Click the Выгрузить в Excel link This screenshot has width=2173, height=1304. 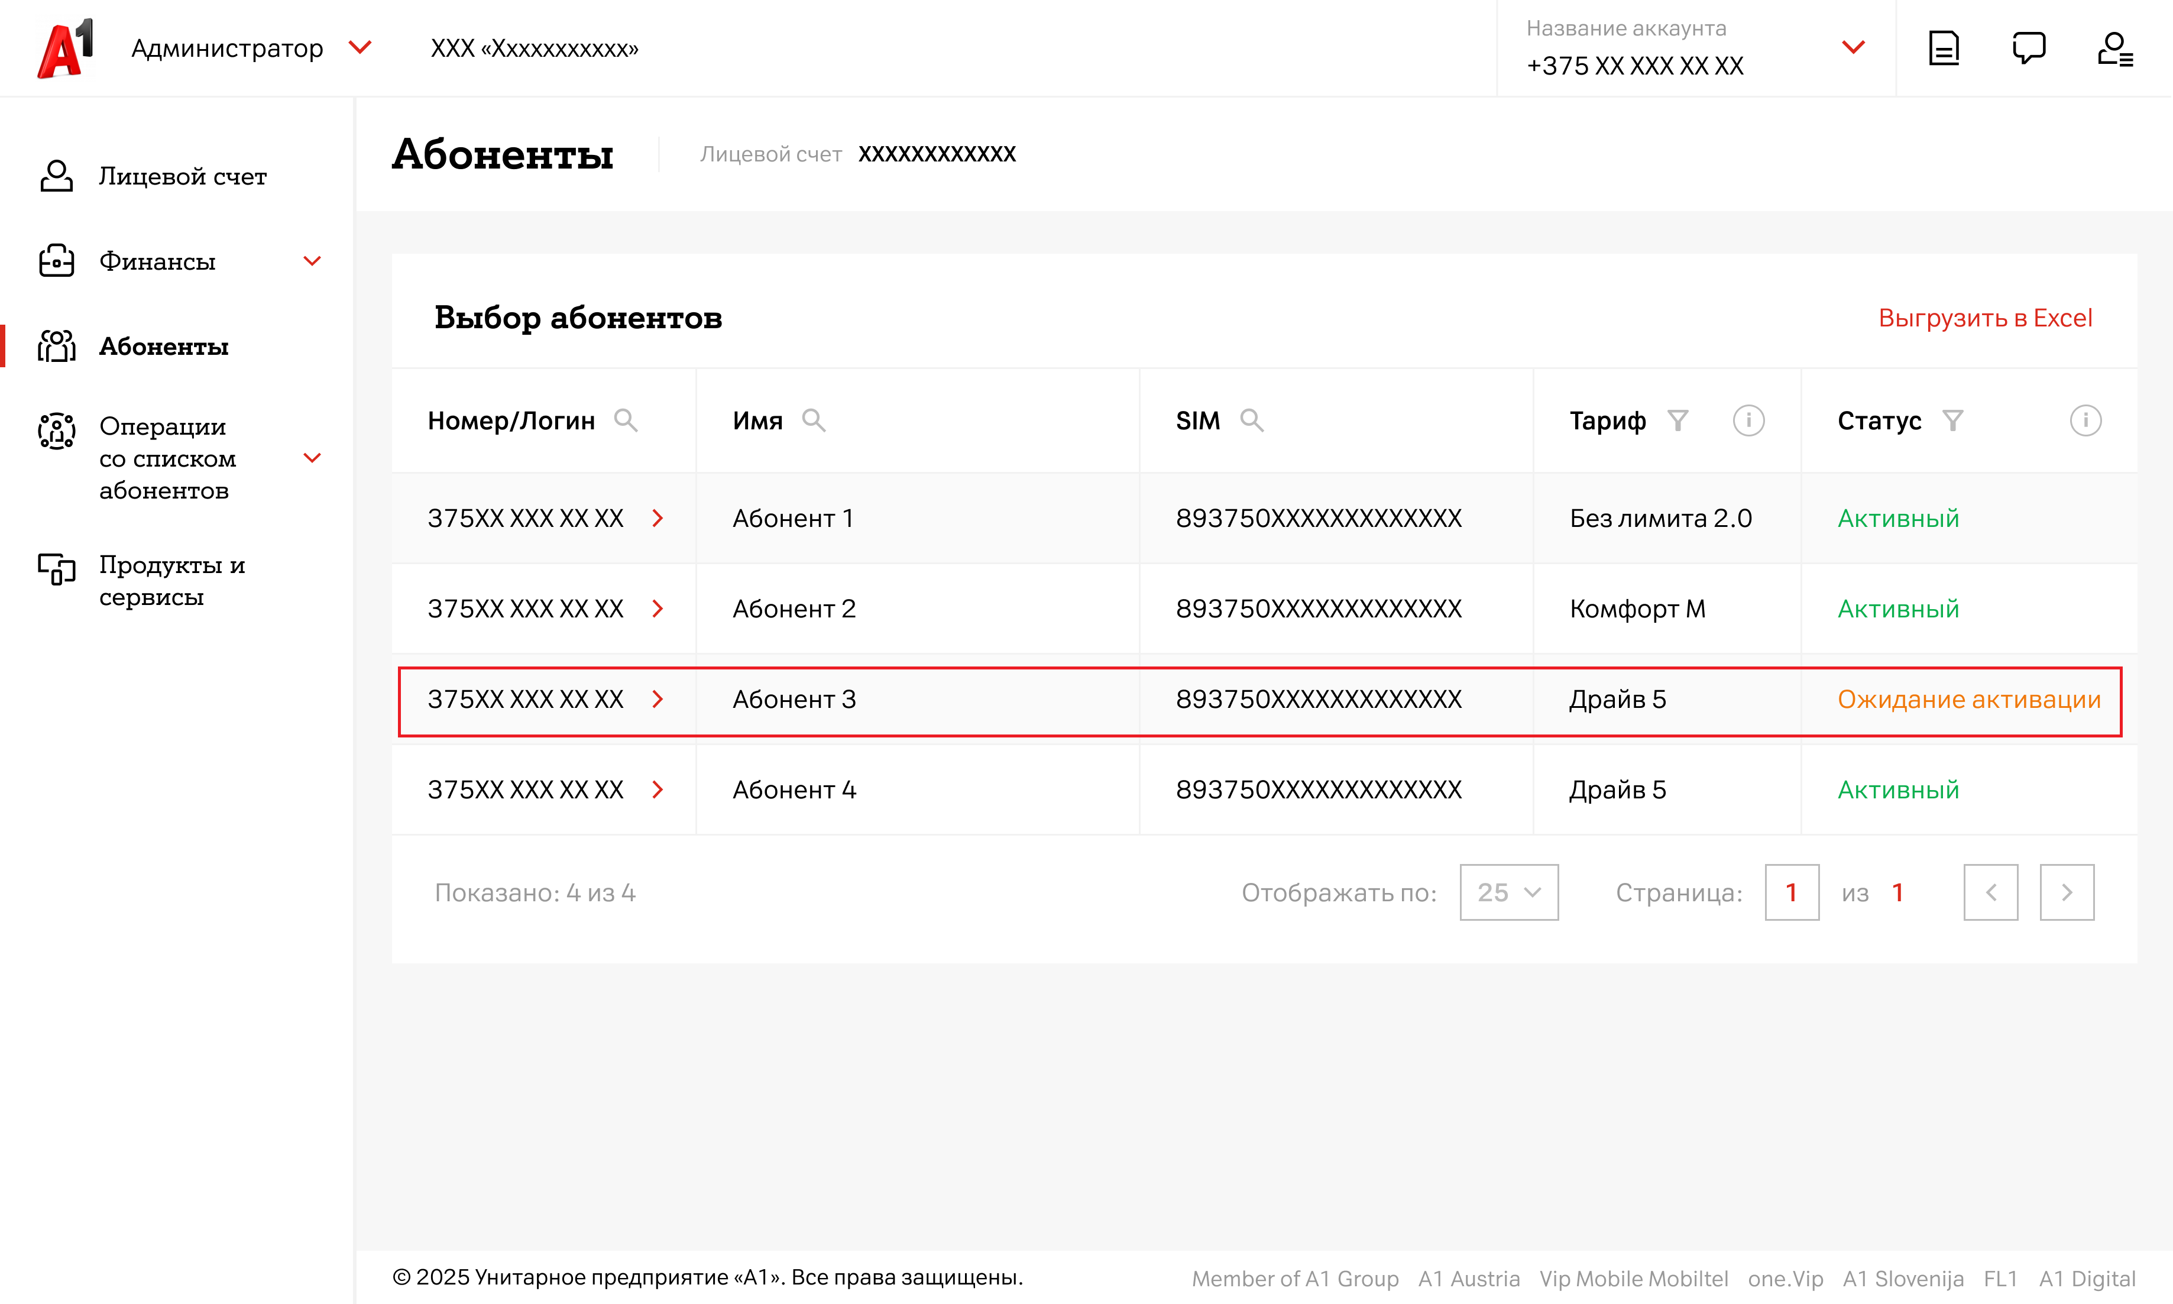click(1984, 318)
